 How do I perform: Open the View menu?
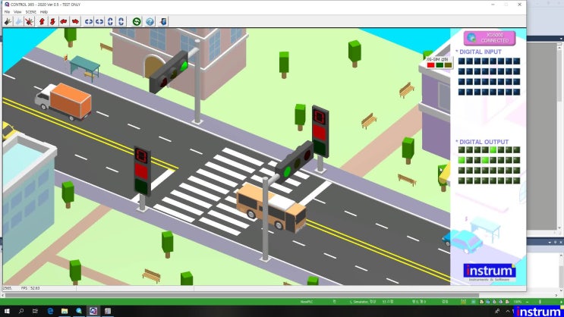pos(17,12)
